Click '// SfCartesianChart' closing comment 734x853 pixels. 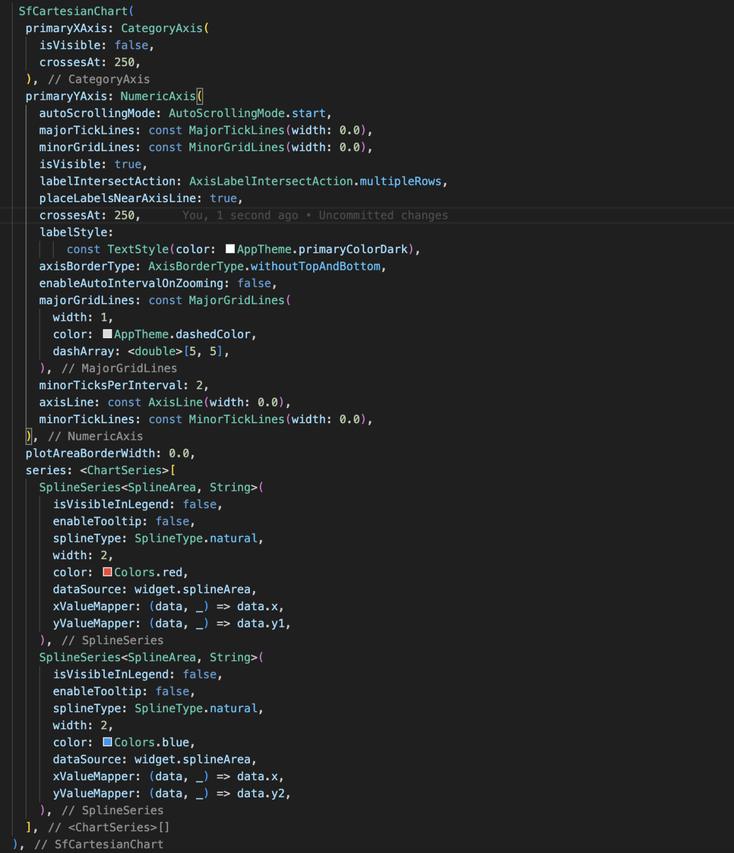(99, 844)
